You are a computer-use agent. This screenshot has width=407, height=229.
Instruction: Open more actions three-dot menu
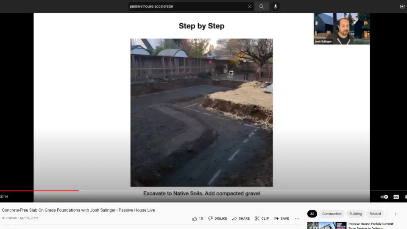coord(297,219)
